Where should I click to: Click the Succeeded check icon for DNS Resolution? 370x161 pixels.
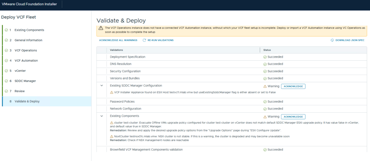coord(265,64)
